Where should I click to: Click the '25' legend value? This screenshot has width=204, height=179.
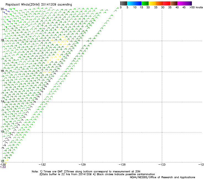tap(156, 7)
